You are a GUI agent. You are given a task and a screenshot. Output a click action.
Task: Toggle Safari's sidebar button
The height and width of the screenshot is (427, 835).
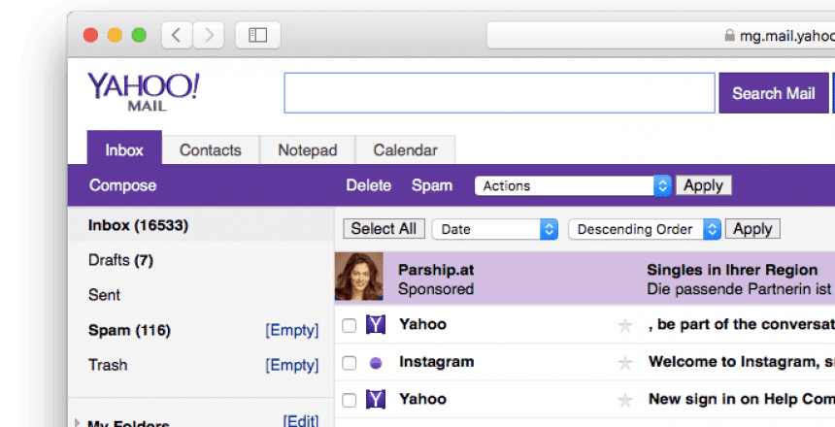coord(257,35)
